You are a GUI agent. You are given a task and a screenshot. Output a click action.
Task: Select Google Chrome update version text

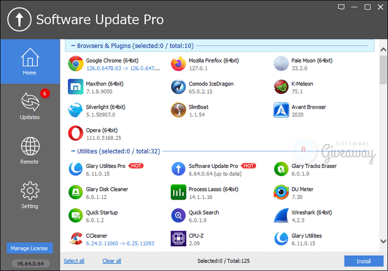pyautogui.click(x=123, y=68)
